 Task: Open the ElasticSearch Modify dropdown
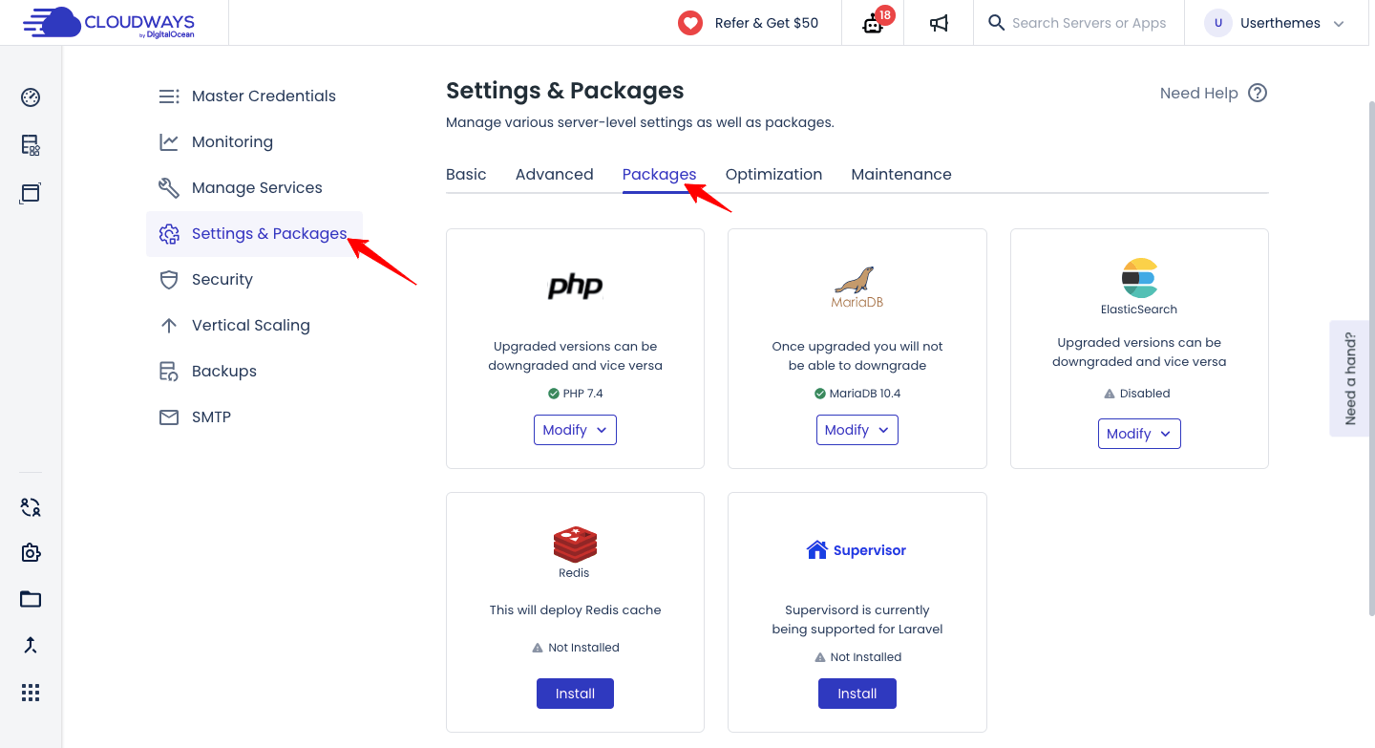point(1138,433)
